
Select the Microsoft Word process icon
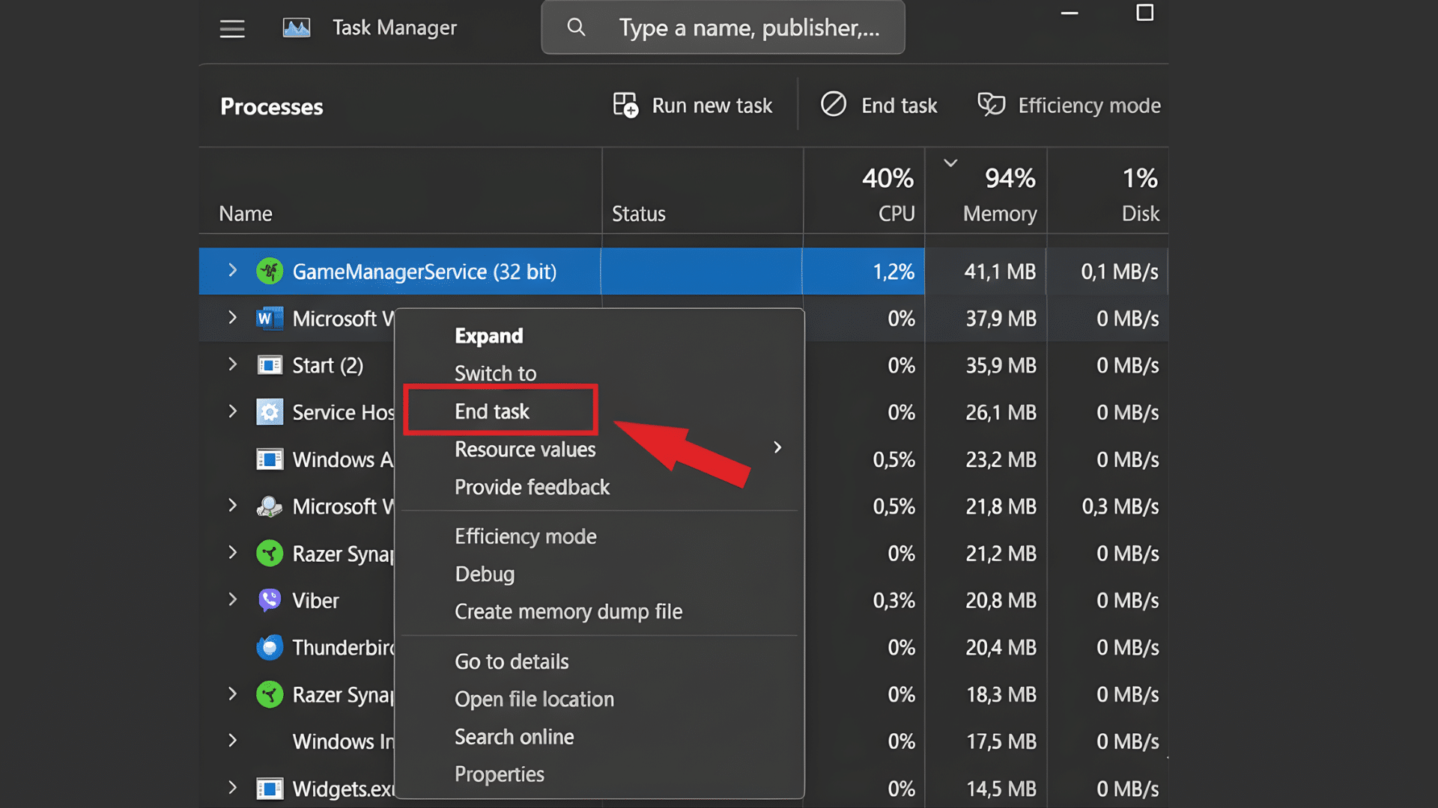(269, 318)
